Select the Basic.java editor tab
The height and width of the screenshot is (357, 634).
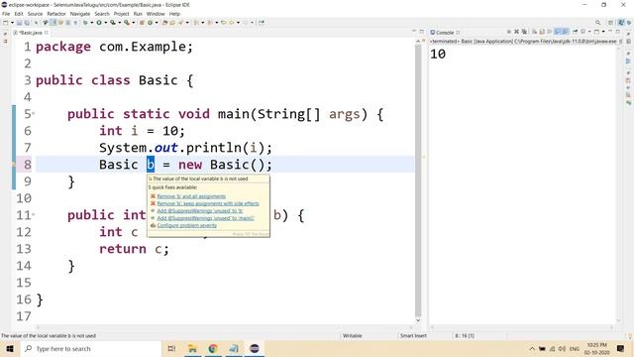tap(31, 33)
